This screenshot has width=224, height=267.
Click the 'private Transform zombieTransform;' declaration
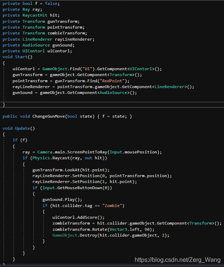[x=45, y=33]
